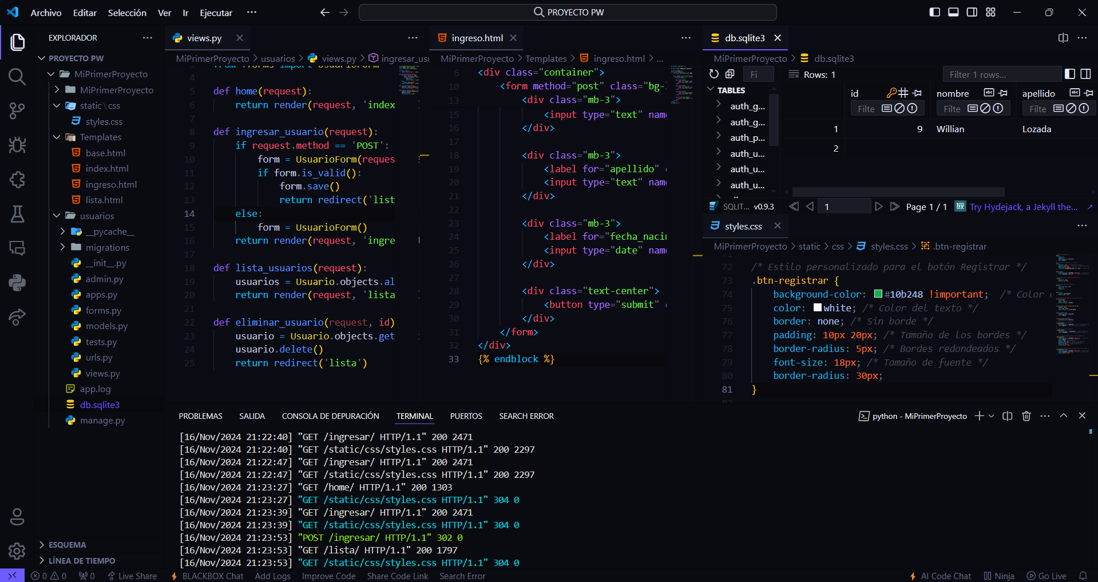
Task: Open the Run and Debug panel
Action: pos(18,145)
